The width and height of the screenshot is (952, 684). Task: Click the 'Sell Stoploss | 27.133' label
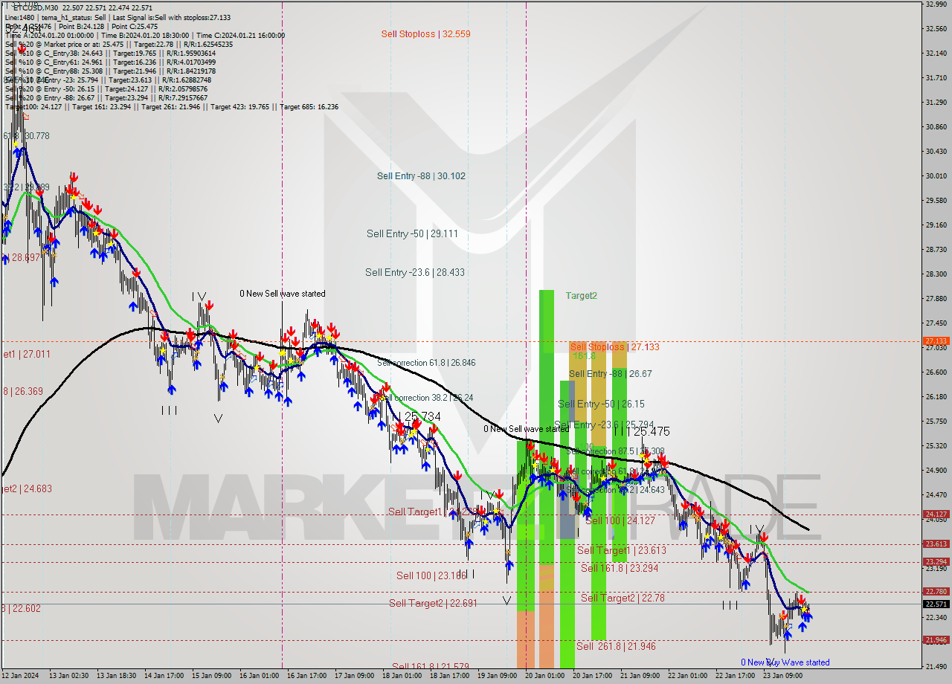point(614,346)
